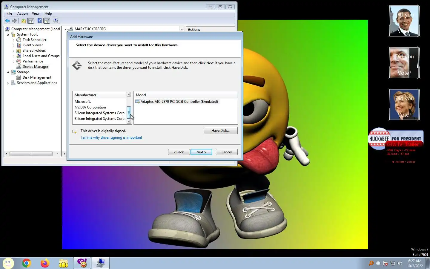Click Services and Applications icon
The image size is (430, 269).
pyautogui.click(x=13, y=83)
